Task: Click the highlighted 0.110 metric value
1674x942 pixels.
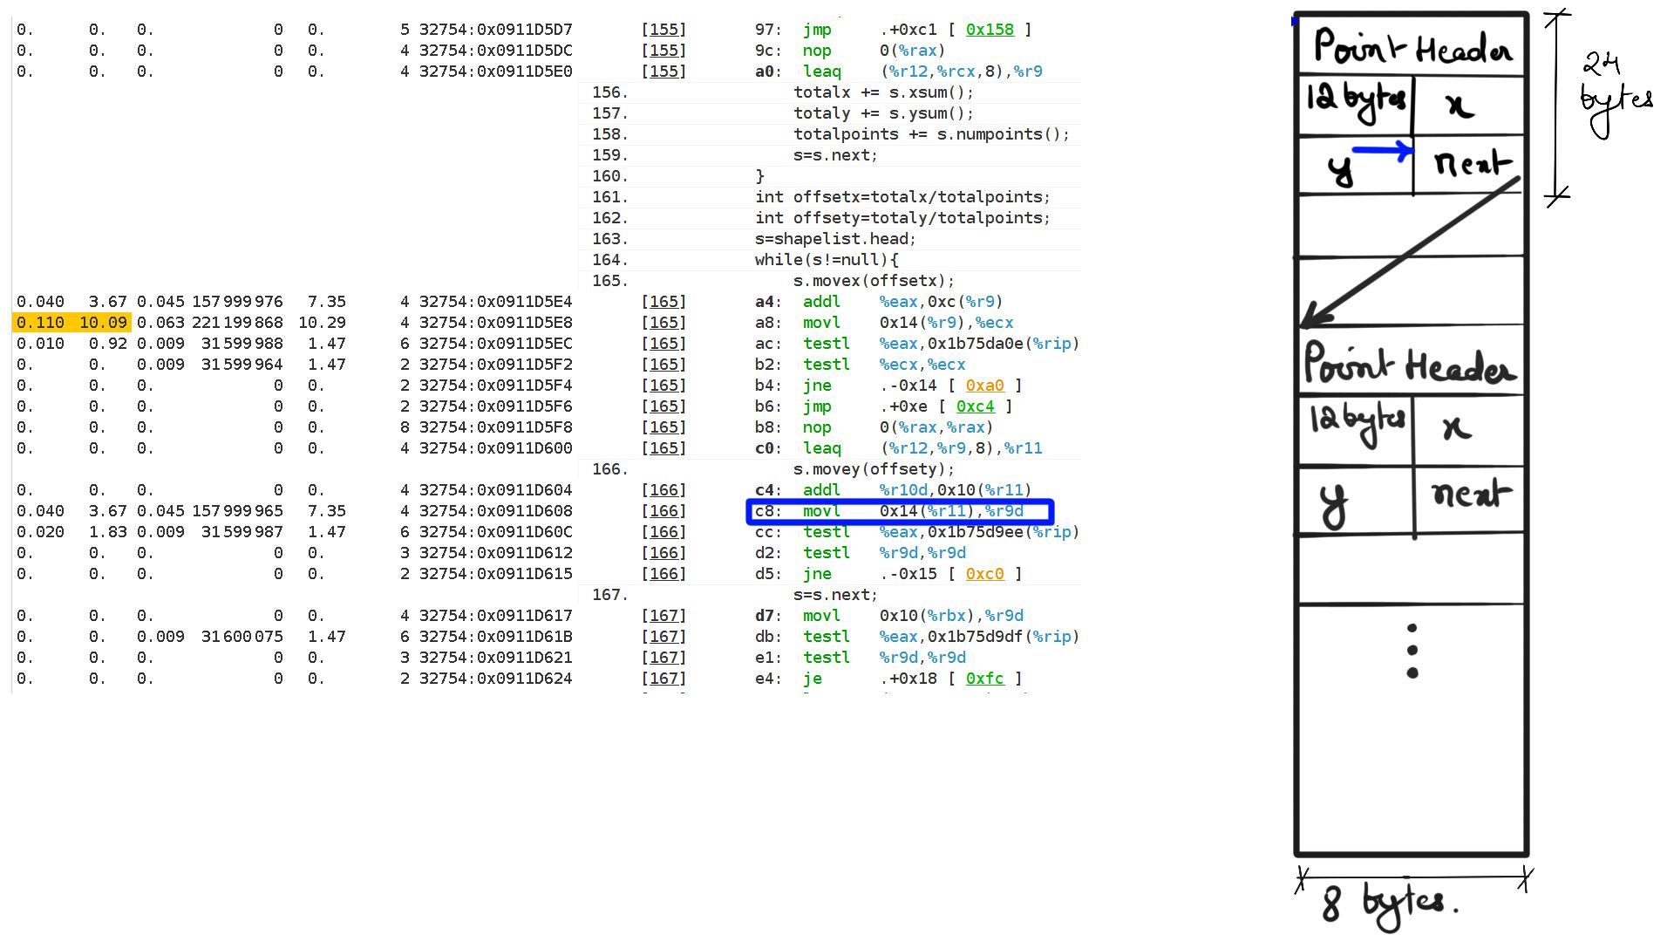Action: coord(40,323)
